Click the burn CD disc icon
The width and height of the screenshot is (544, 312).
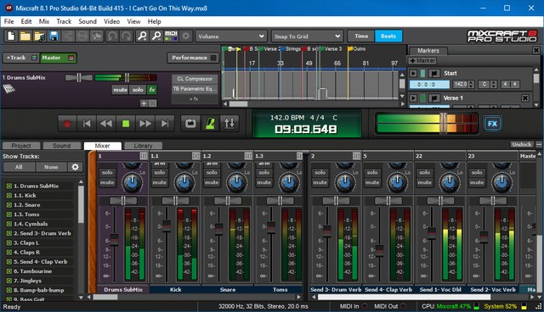(82, 36)
